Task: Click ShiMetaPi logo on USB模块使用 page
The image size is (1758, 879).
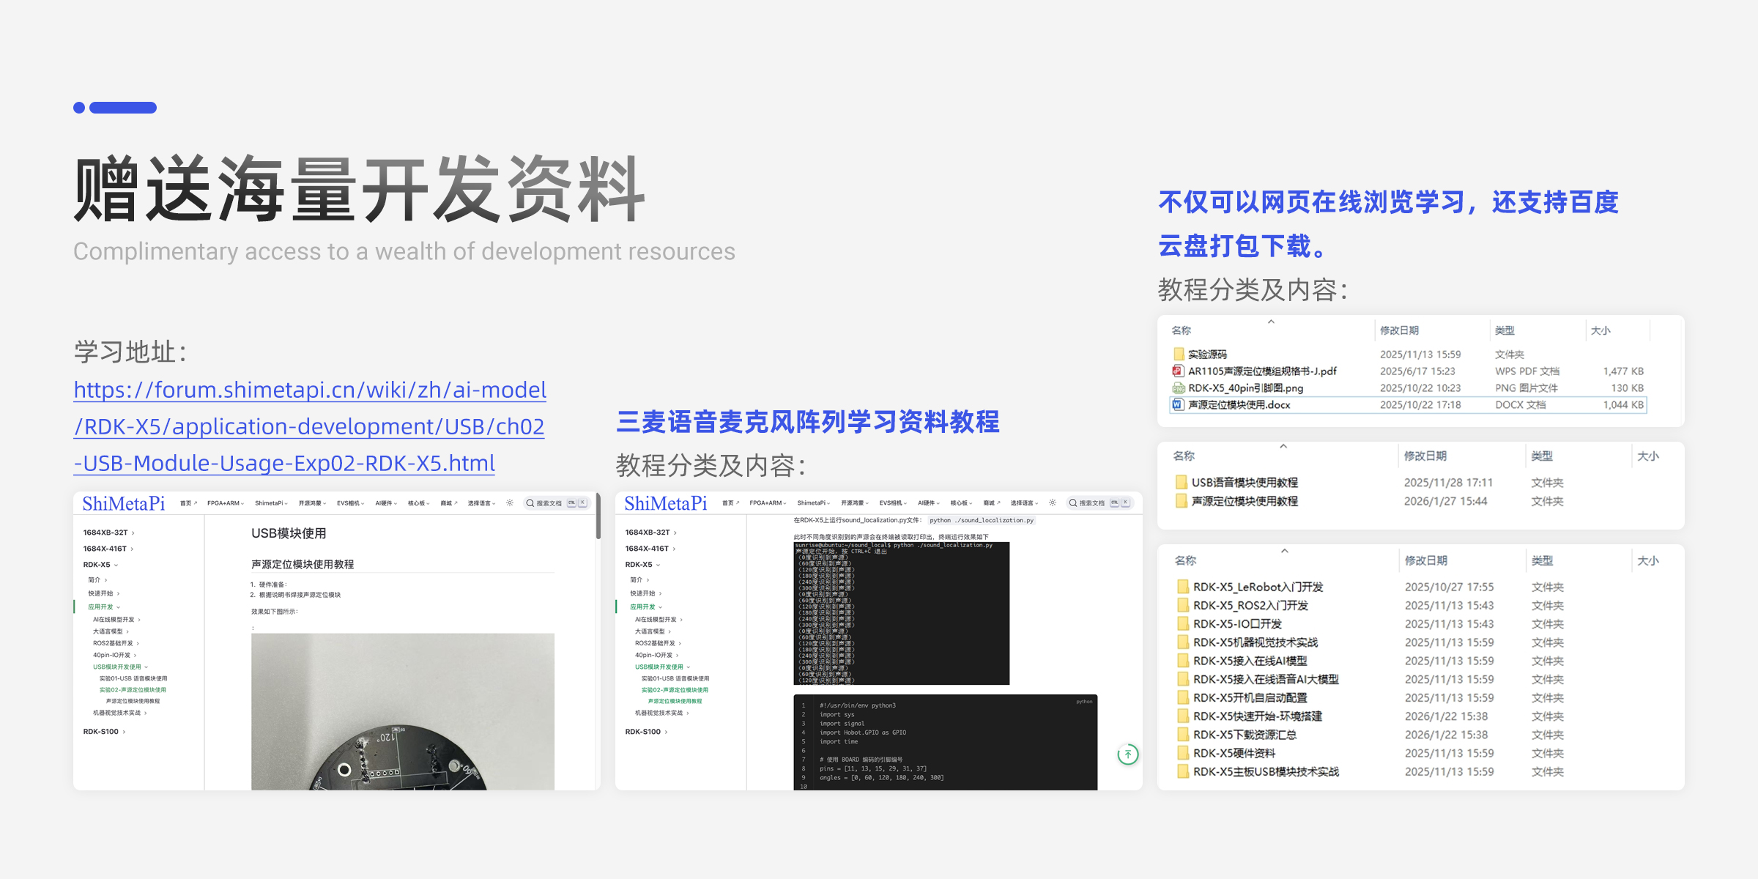Action: tap(124, 503)
